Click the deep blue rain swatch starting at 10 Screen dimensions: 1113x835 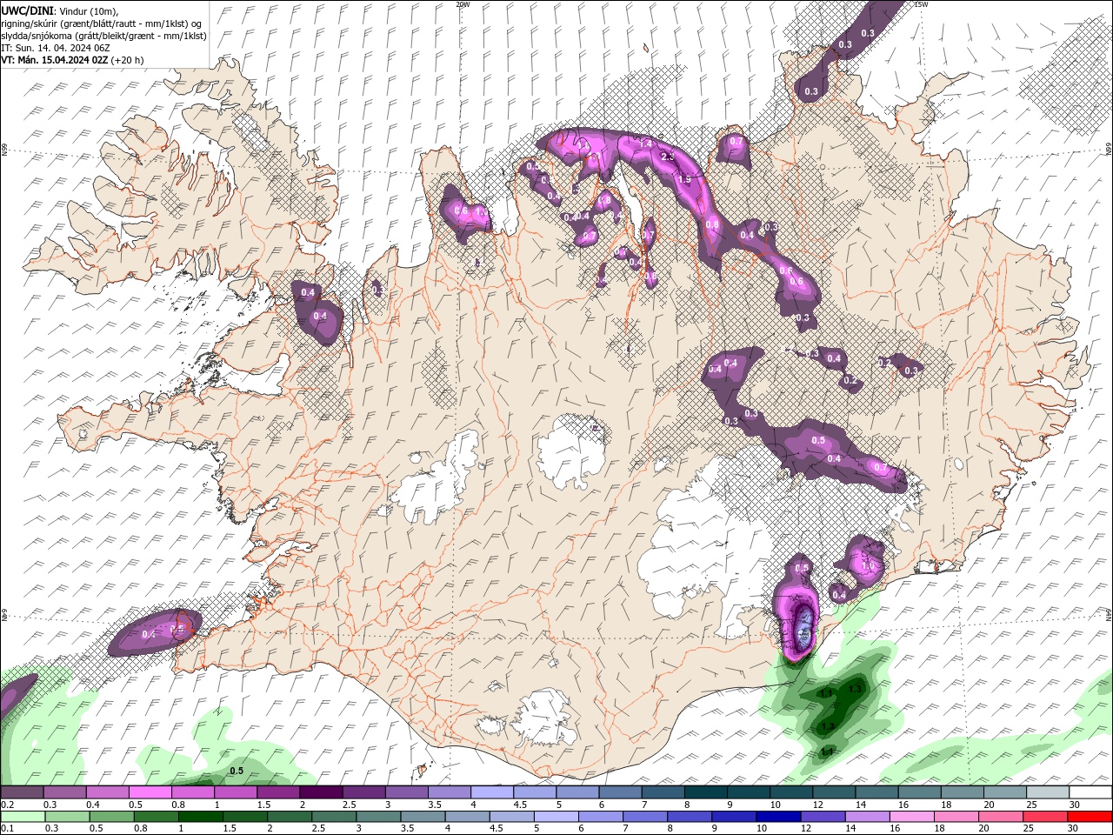pos(779,817)
